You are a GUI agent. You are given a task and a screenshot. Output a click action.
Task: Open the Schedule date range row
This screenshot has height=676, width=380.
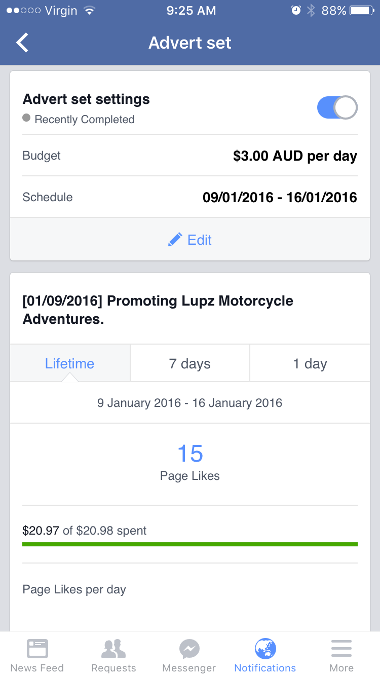tap(190, 197)
